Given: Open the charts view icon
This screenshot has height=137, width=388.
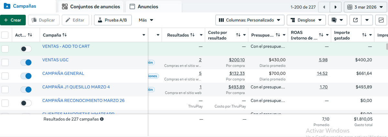Looking at the screenshot, I should (x=381, y=20).
